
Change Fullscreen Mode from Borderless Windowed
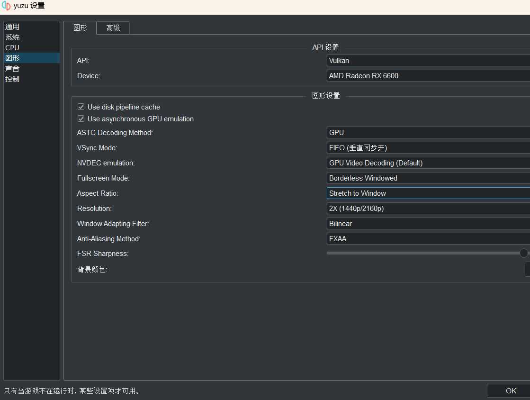pos(426,178)
